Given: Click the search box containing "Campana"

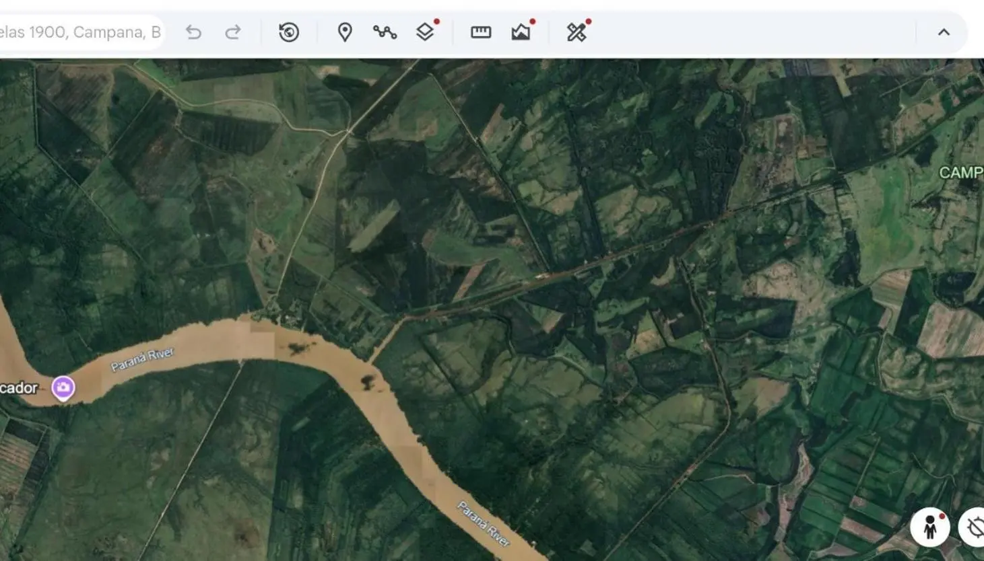Looking at the screenshot, I should click(81, 32).
